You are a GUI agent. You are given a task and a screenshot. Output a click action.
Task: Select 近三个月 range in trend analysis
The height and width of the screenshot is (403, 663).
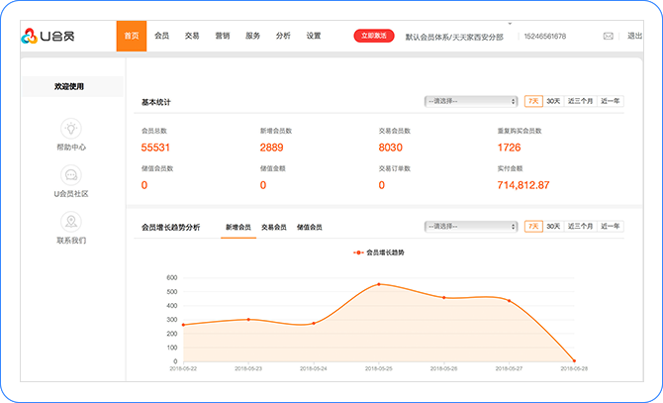(580, 227)
